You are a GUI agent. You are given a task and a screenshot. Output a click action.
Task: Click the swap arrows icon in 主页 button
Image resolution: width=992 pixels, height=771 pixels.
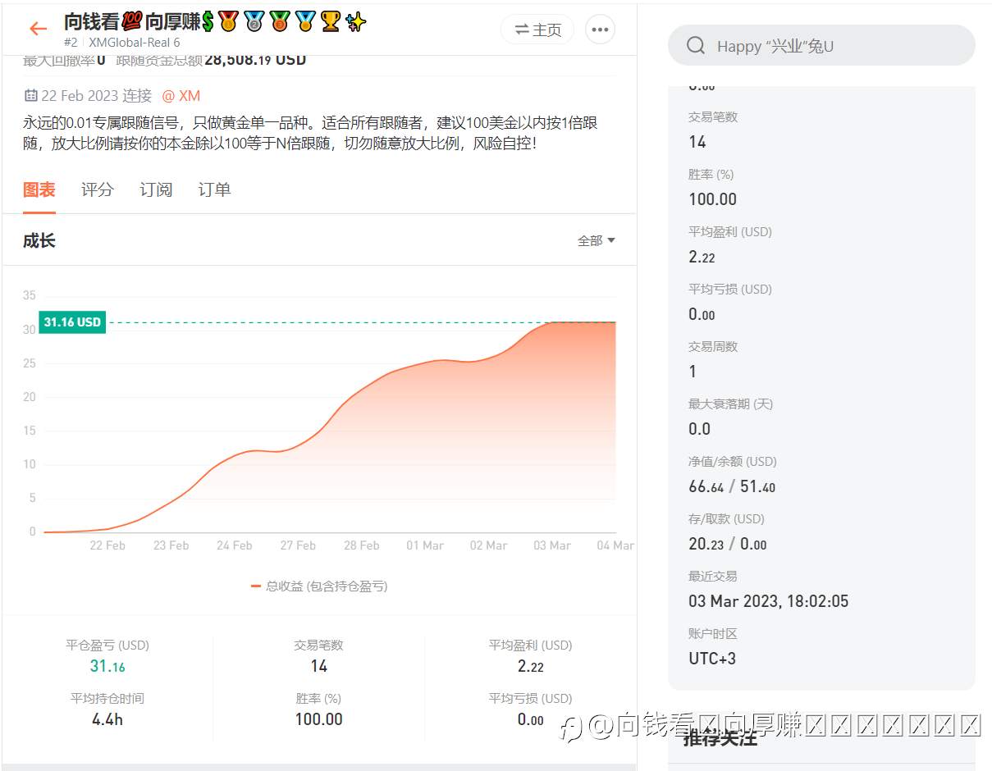522,30
